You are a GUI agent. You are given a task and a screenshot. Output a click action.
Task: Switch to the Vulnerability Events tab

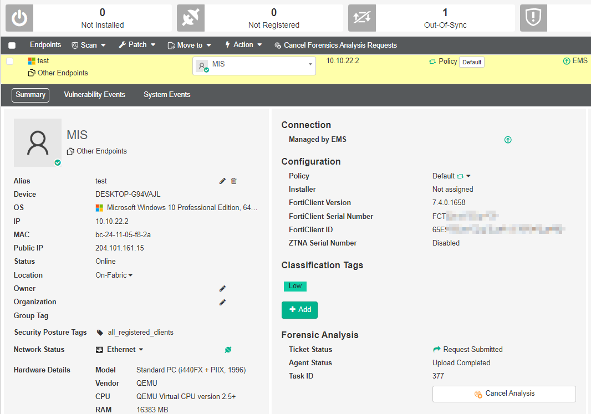[94, 95]
